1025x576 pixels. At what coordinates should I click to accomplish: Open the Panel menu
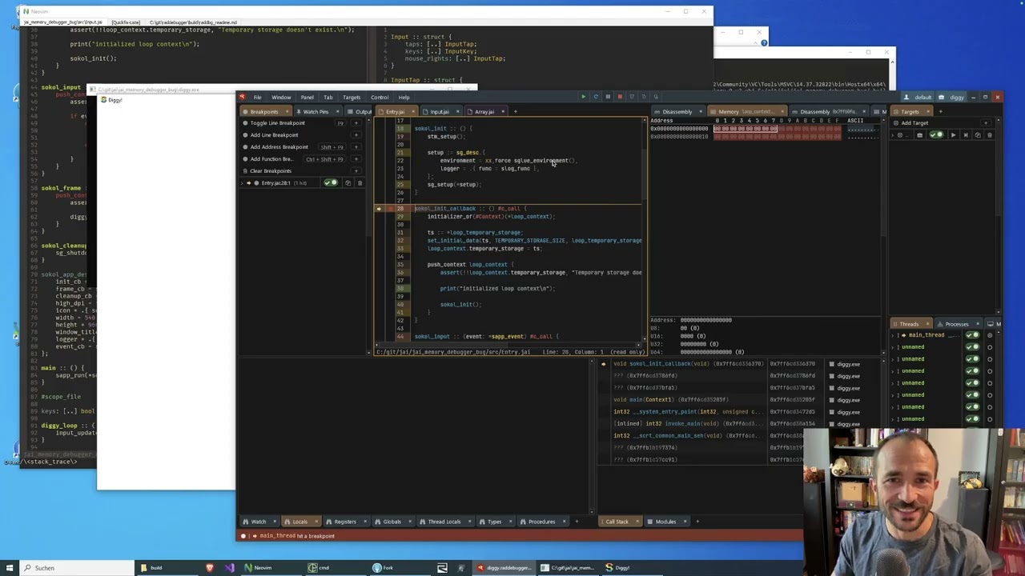click(x=307, y=98)
